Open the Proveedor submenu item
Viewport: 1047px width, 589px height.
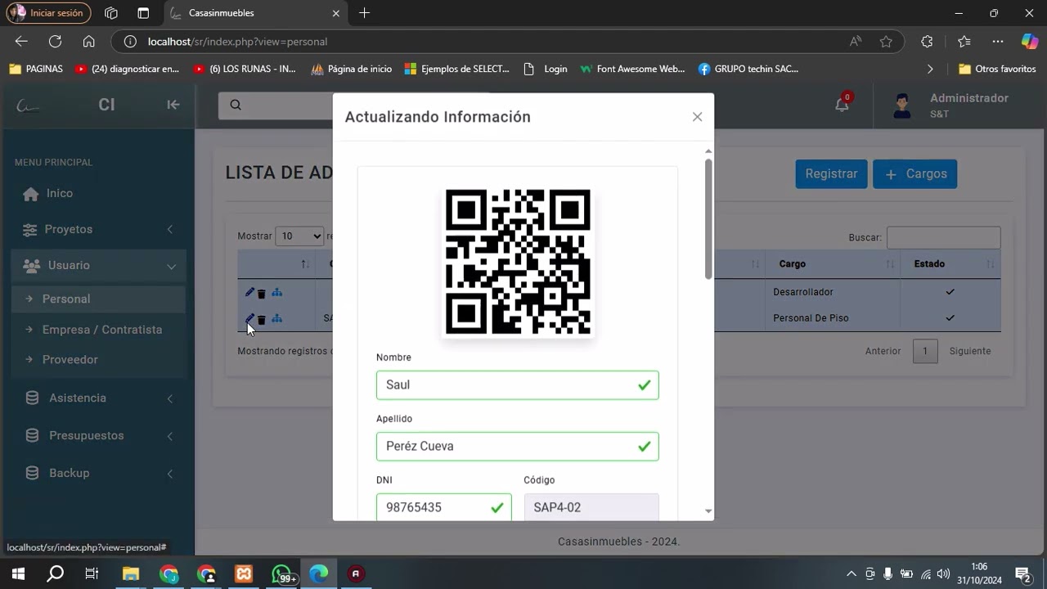tap(99, 360)
